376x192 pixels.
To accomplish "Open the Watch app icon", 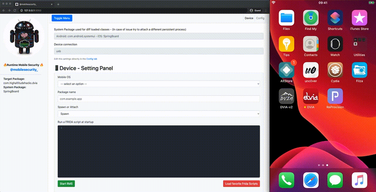I will [x=335, y=44].
